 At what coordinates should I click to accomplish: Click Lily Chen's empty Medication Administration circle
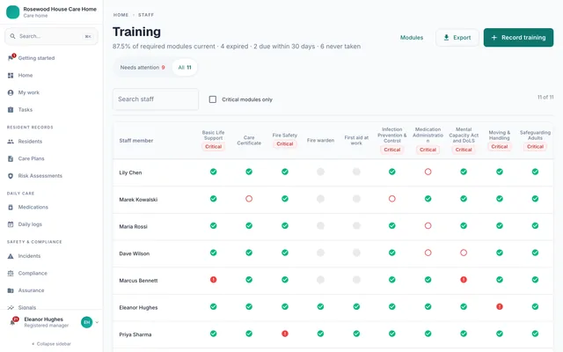(428, 172)
